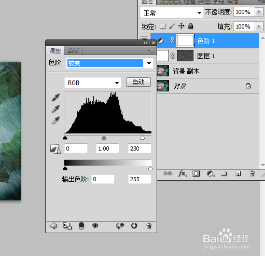Delete layer trash icon in Layers panel
This screenshot has height=256, width=265.
252,173
